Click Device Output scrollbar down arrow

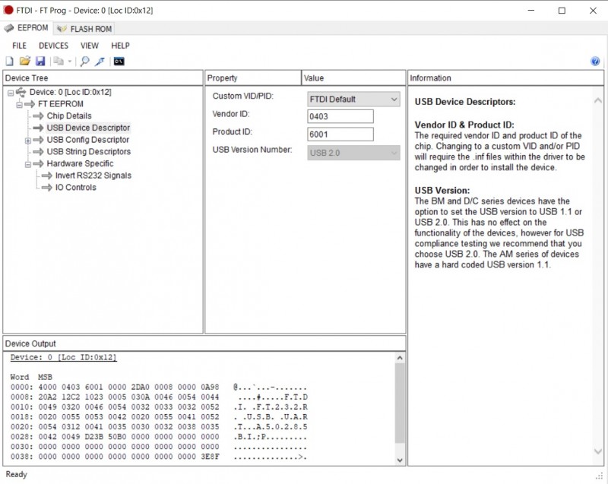(400, 460)
